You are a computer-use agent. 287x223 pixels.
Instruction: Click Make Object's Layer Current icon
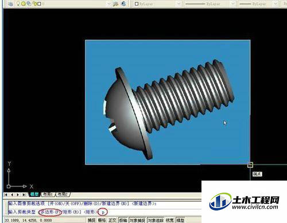tap(116, 3)
